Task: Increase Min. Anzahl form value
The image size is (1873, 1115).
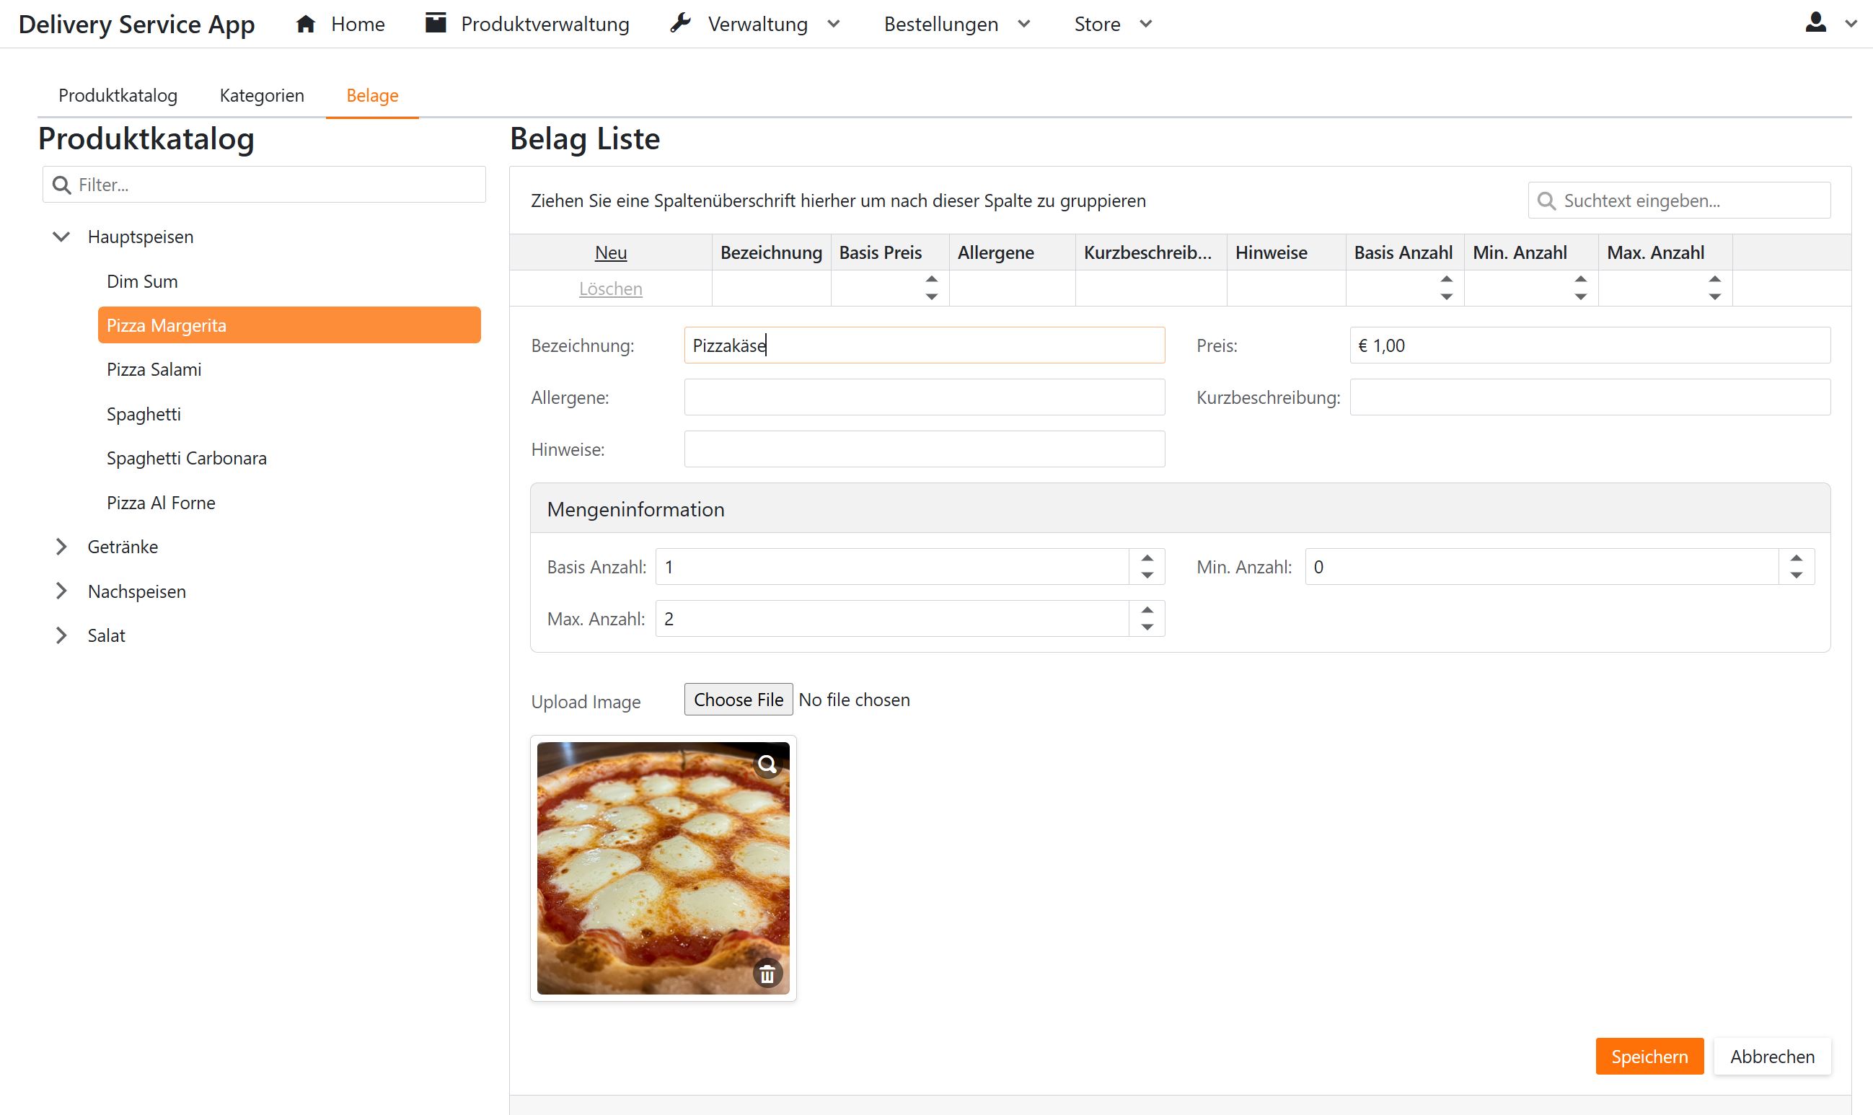Action: (1796, 558)
